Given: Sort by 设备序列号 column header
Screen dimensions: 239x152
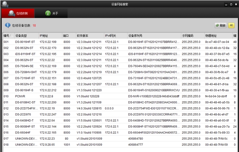Looking at the screenshot, I should pos(154,36).
